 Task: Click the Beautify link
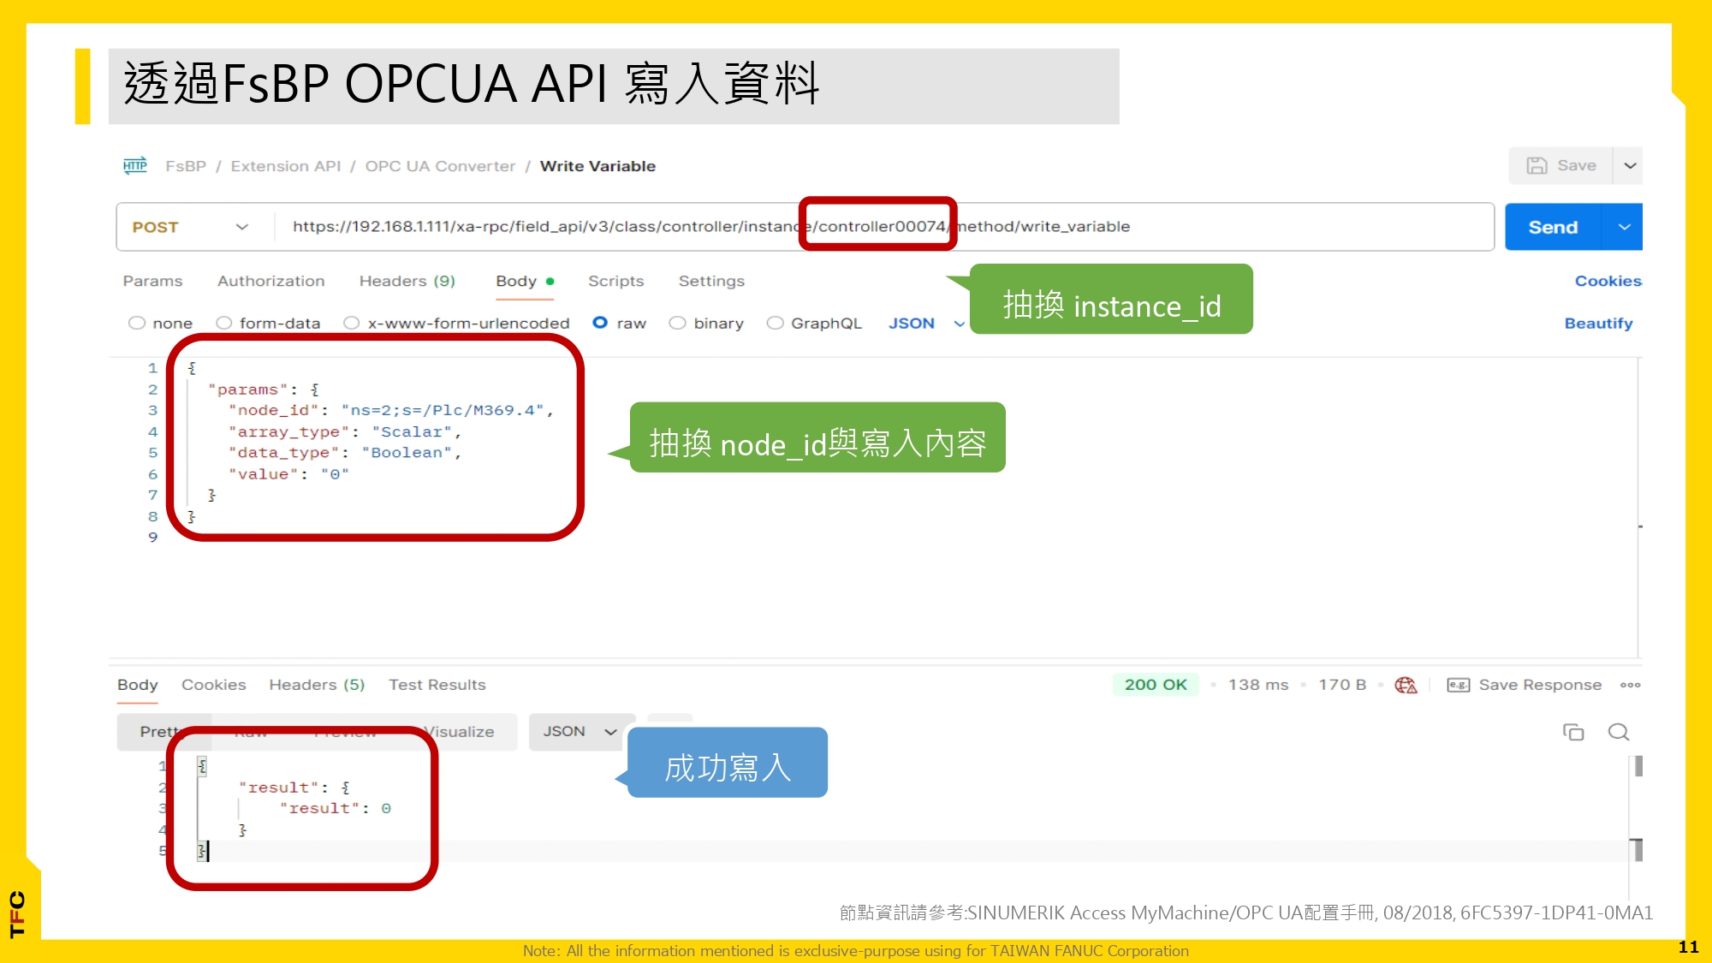1598,323
